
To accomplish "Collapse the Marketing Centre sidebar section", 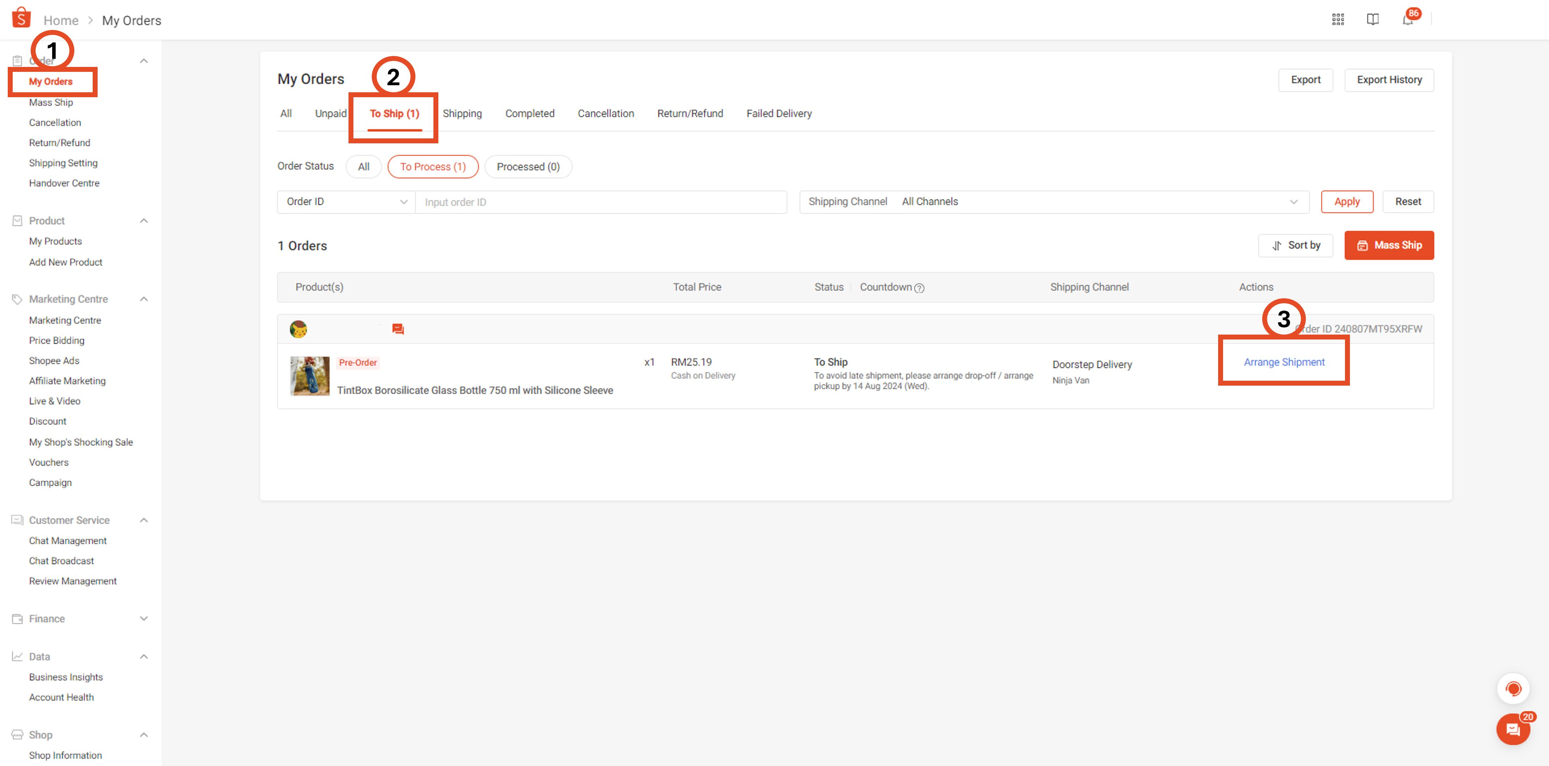I will click(144, 299).
